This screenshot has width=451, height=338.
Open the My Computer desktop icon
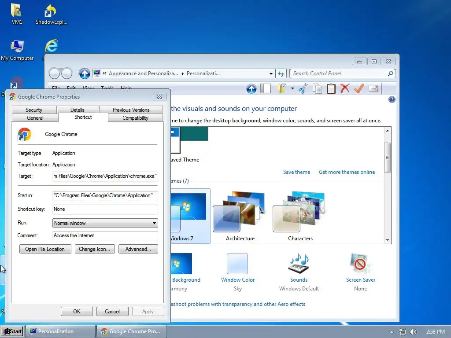pyautogui.click(x=17, y=50)
